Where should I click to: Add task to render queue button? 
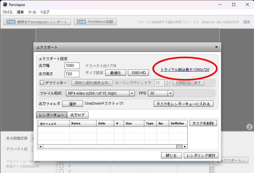coord(183,104)
